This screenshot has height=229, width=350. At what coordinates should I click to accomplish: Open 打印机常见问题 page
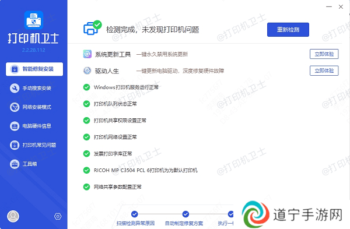pyautogui.click(x=33, y=145)
